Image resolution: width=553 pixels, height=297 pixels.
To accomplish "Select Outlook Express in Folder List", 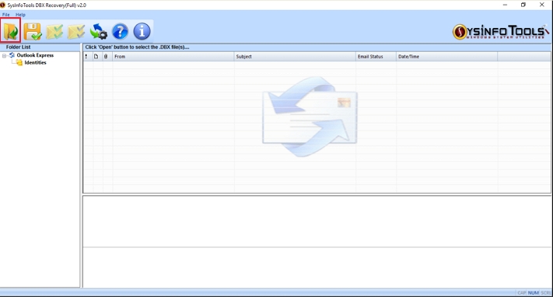I will tap(35, 55).
